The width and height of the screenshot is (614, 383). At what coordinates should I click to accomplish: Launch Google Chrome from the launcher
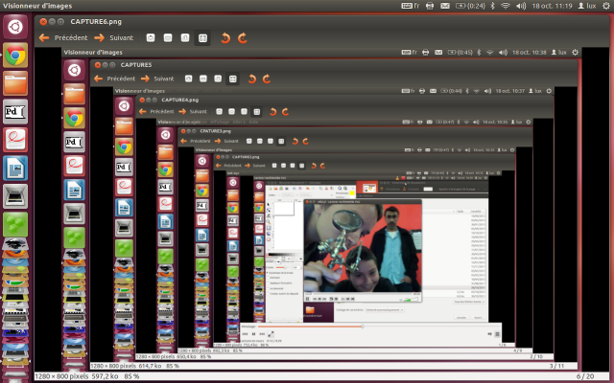15,56
